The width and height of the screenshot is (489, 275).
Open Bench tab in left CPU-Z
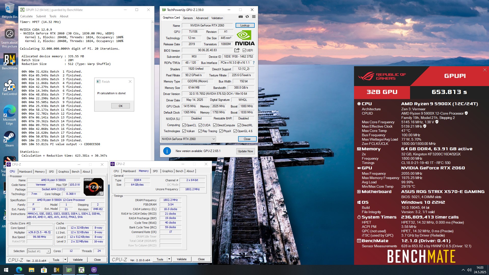[75, 172]
